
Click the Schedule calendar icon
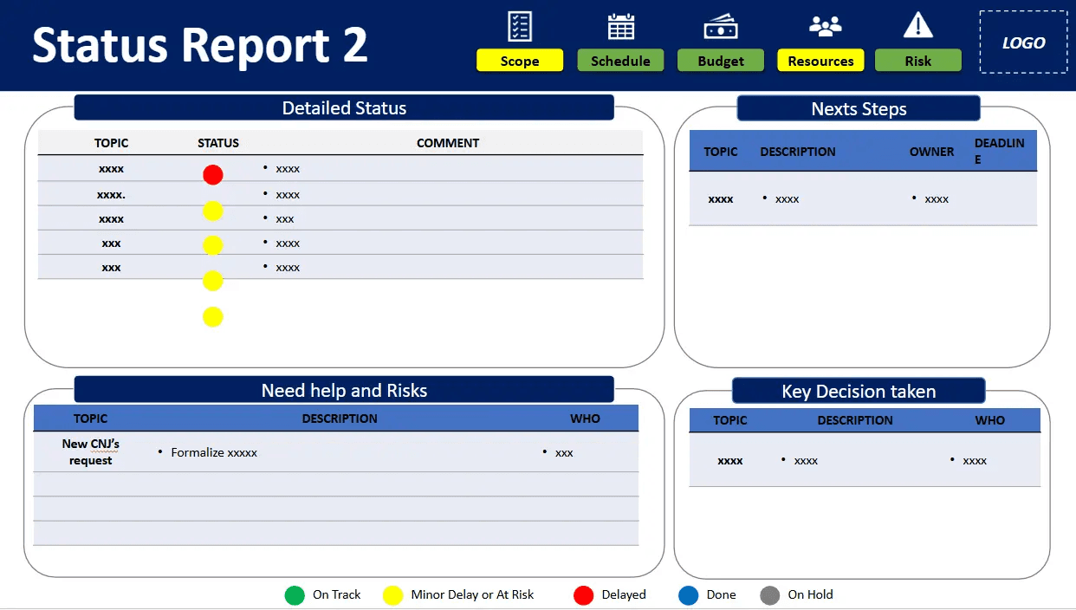point(620,26)
